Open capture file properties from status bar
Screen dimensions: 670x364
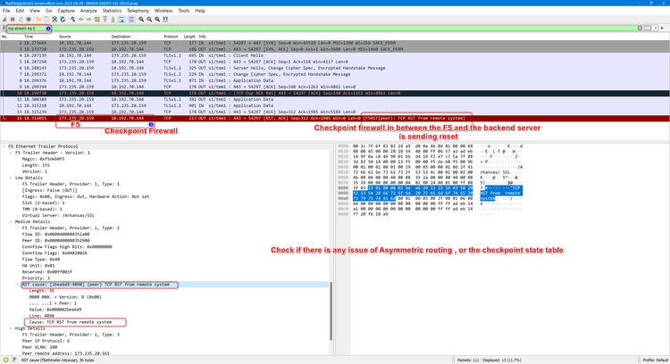pos(13,360)
